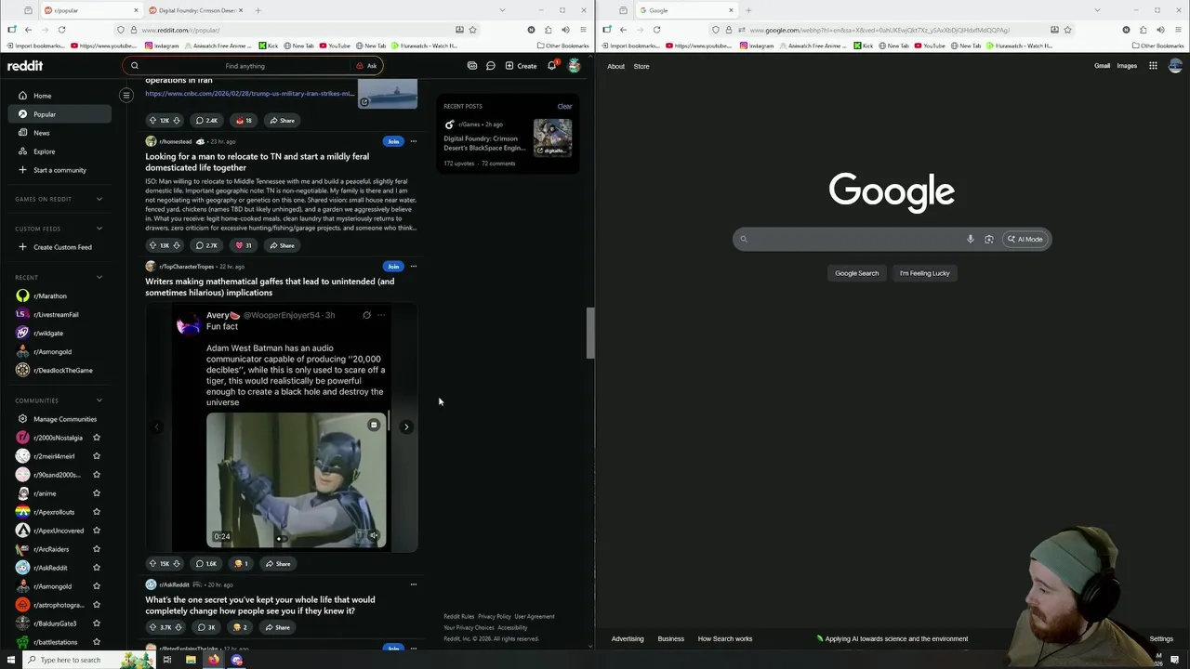Open File Explorer from taskbar
Image resolution: width=1190 pixels, height=669 pixels.
[x=191, y=660]
